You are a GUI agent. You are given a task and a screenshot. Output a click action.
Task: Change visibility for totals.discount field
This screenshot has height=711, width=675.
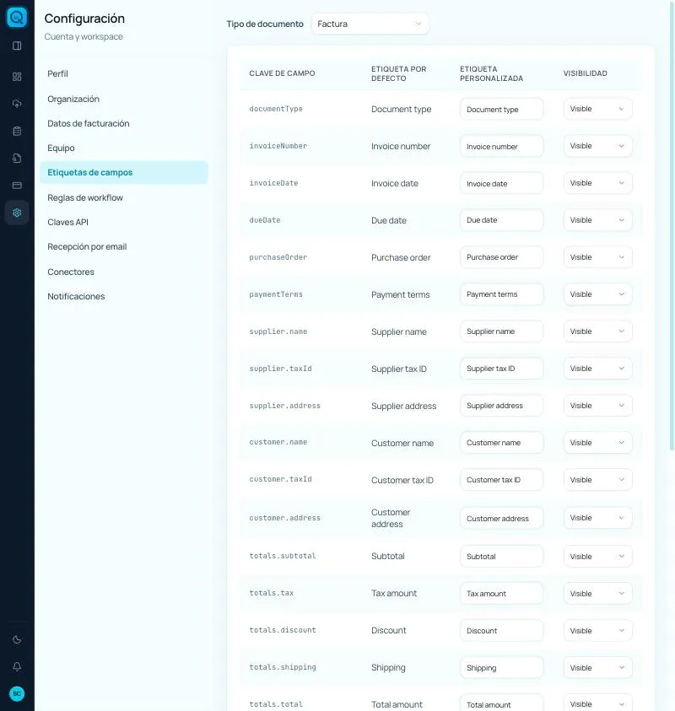click(x=597, y=631)
